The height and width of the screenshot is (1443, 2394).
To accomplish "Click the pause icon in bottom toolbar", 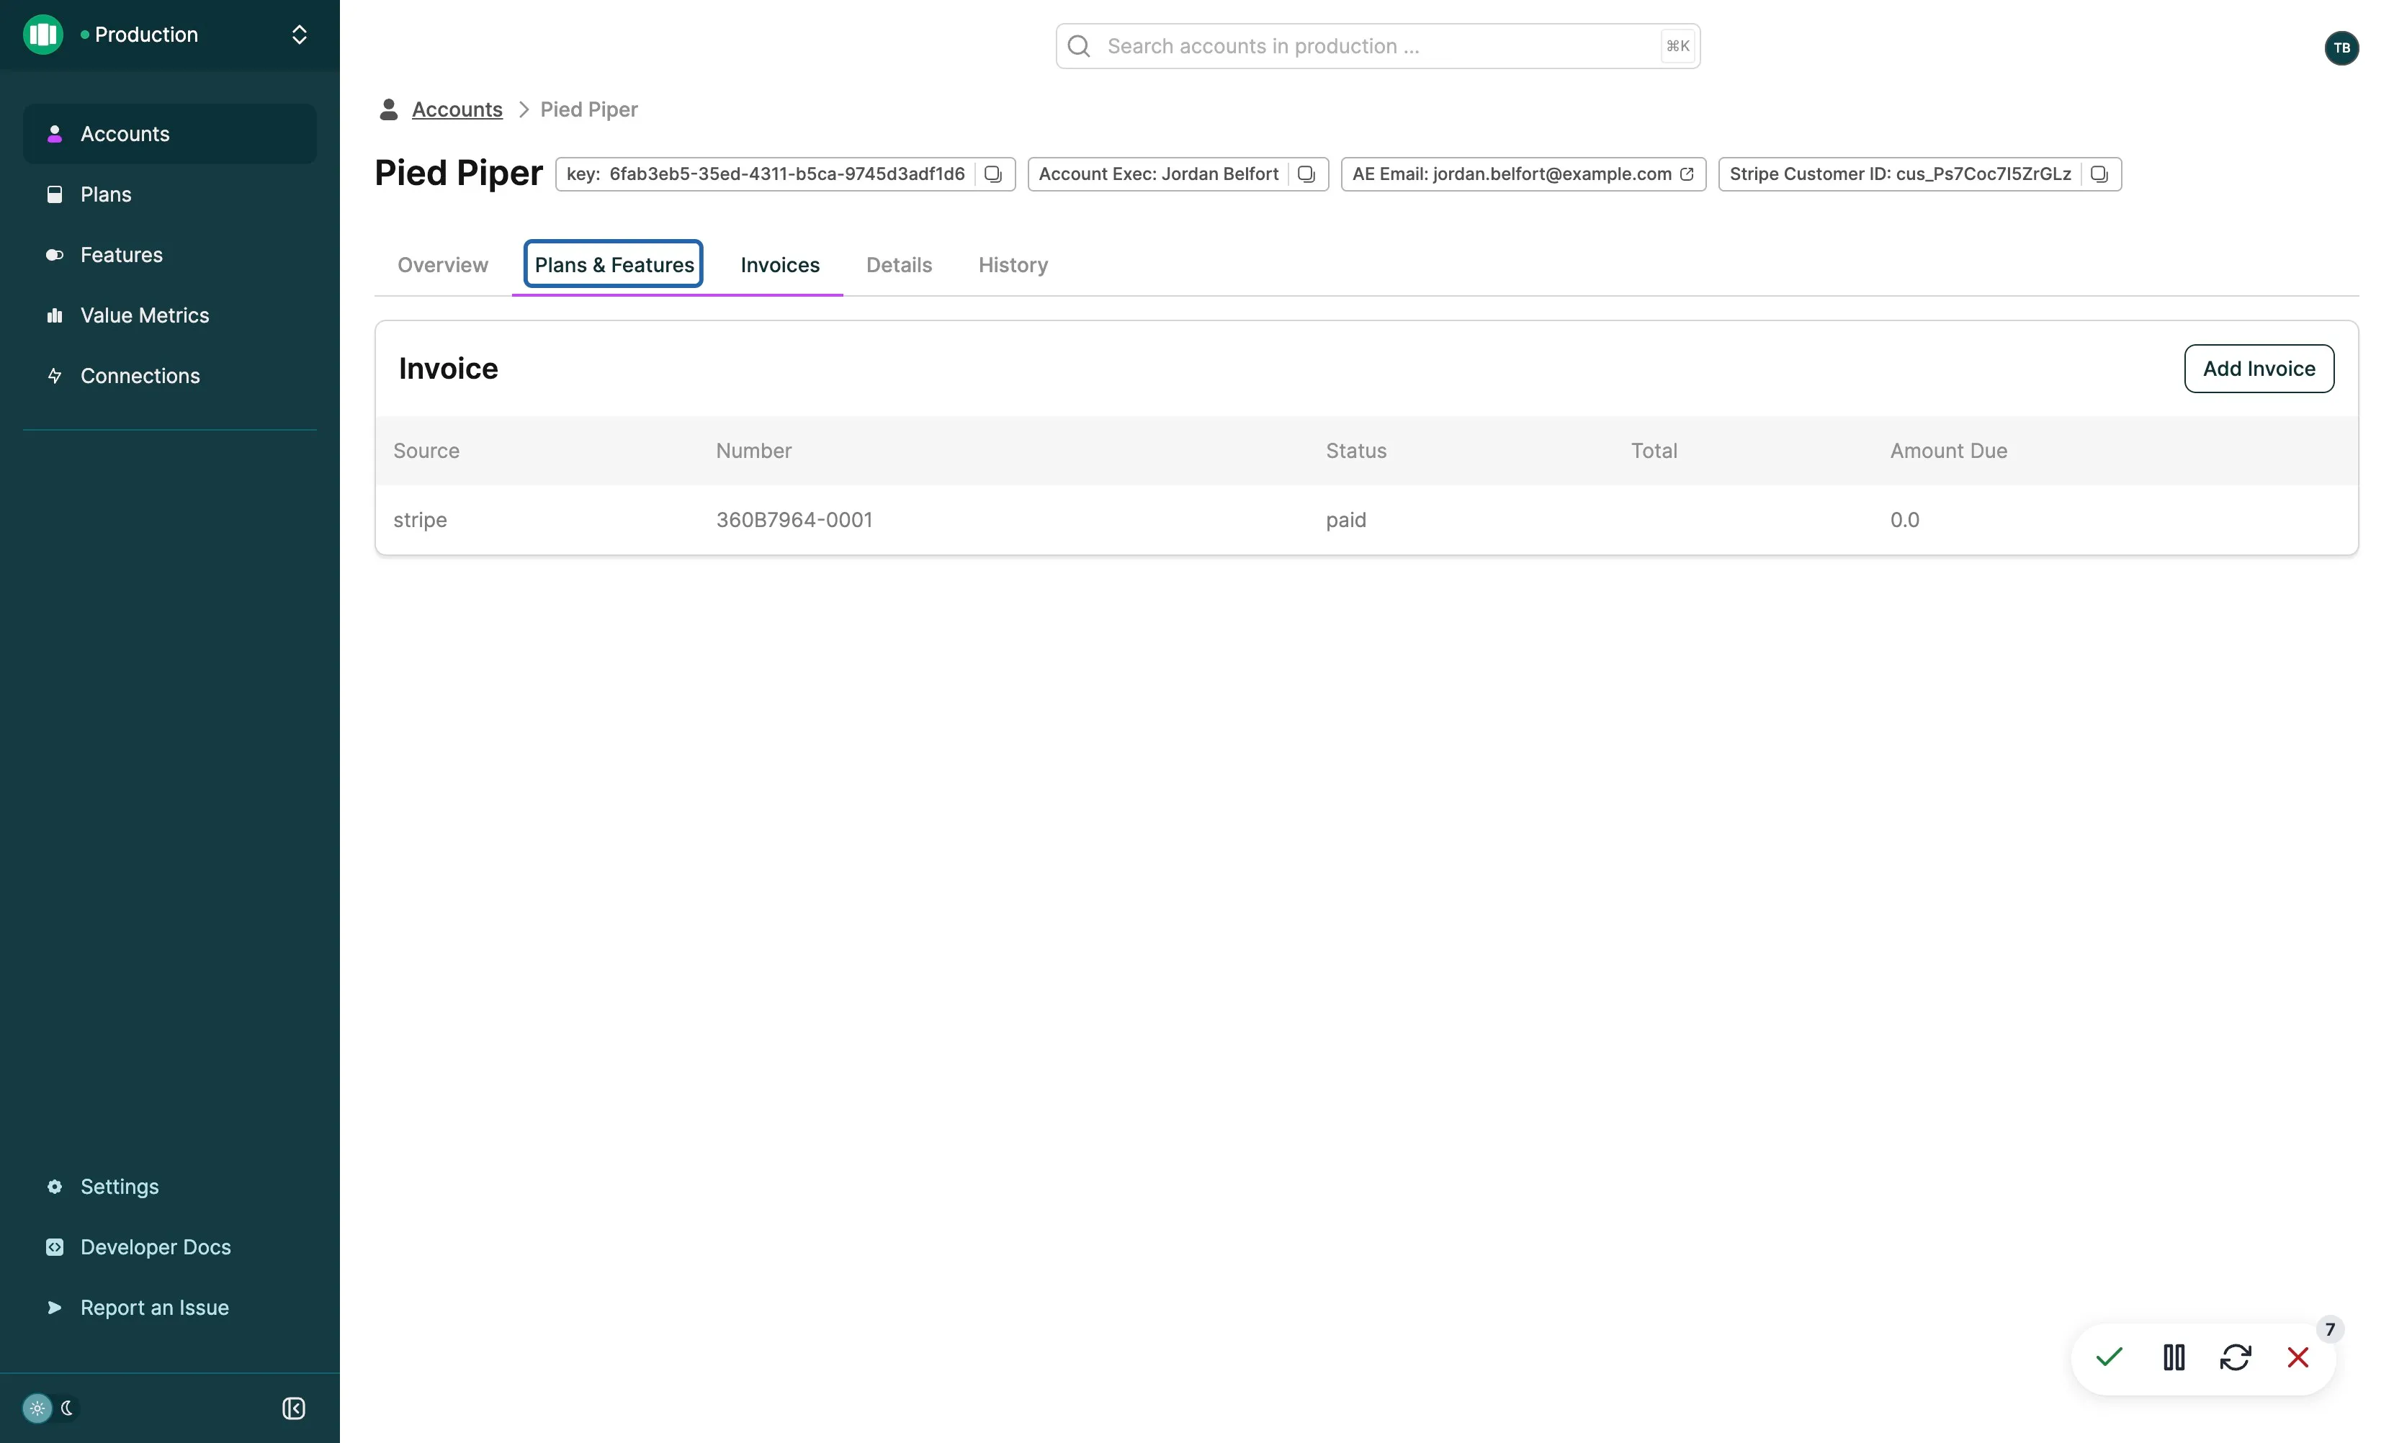I will click(2174, 1357).
